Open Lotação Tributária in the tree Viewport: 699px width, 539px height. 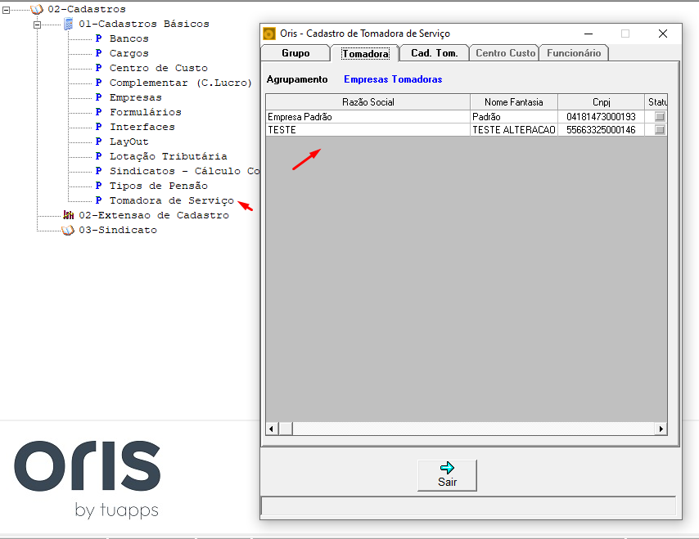tap(169, 156)
